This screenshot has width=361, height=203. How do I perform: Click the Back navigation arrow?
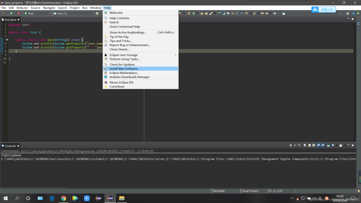click(x=267, y=13)
